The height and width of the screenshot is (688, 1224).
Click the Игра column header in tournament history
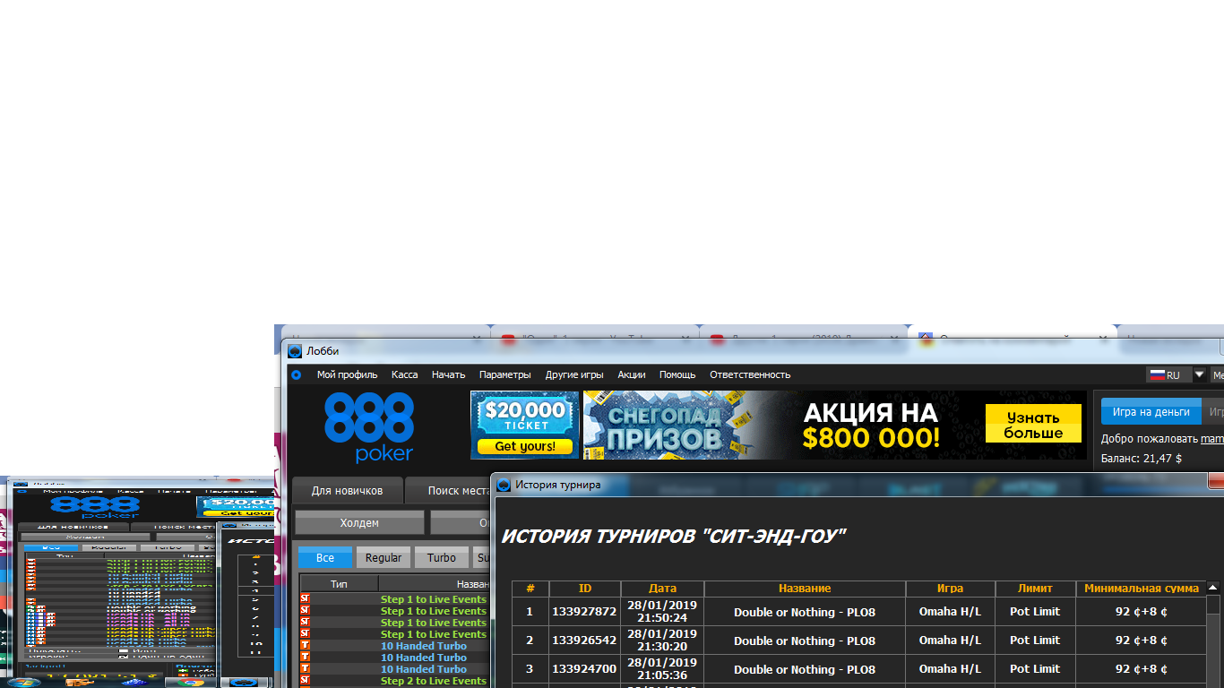(x=950, y=589)
